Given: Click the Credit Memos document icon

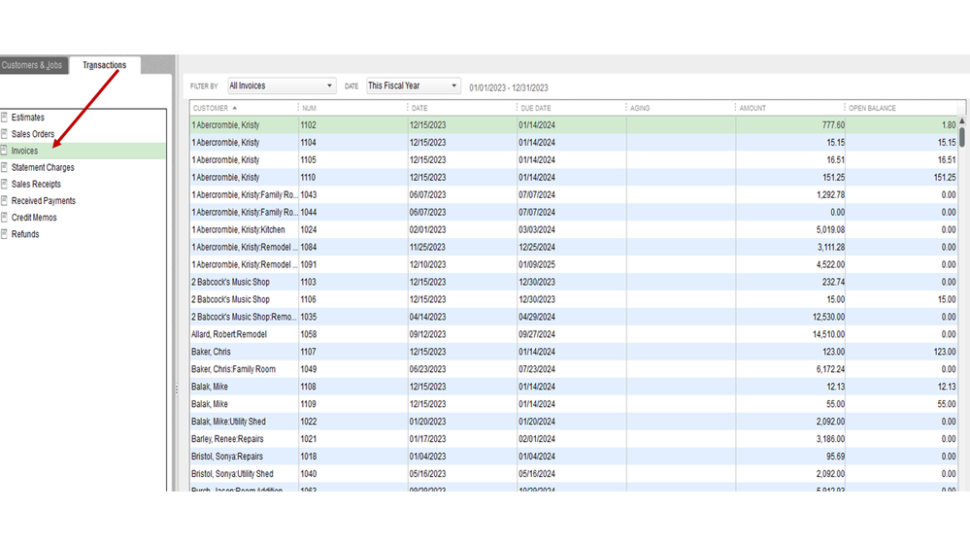Looking at the screenshot, I should tap(5, 218).
